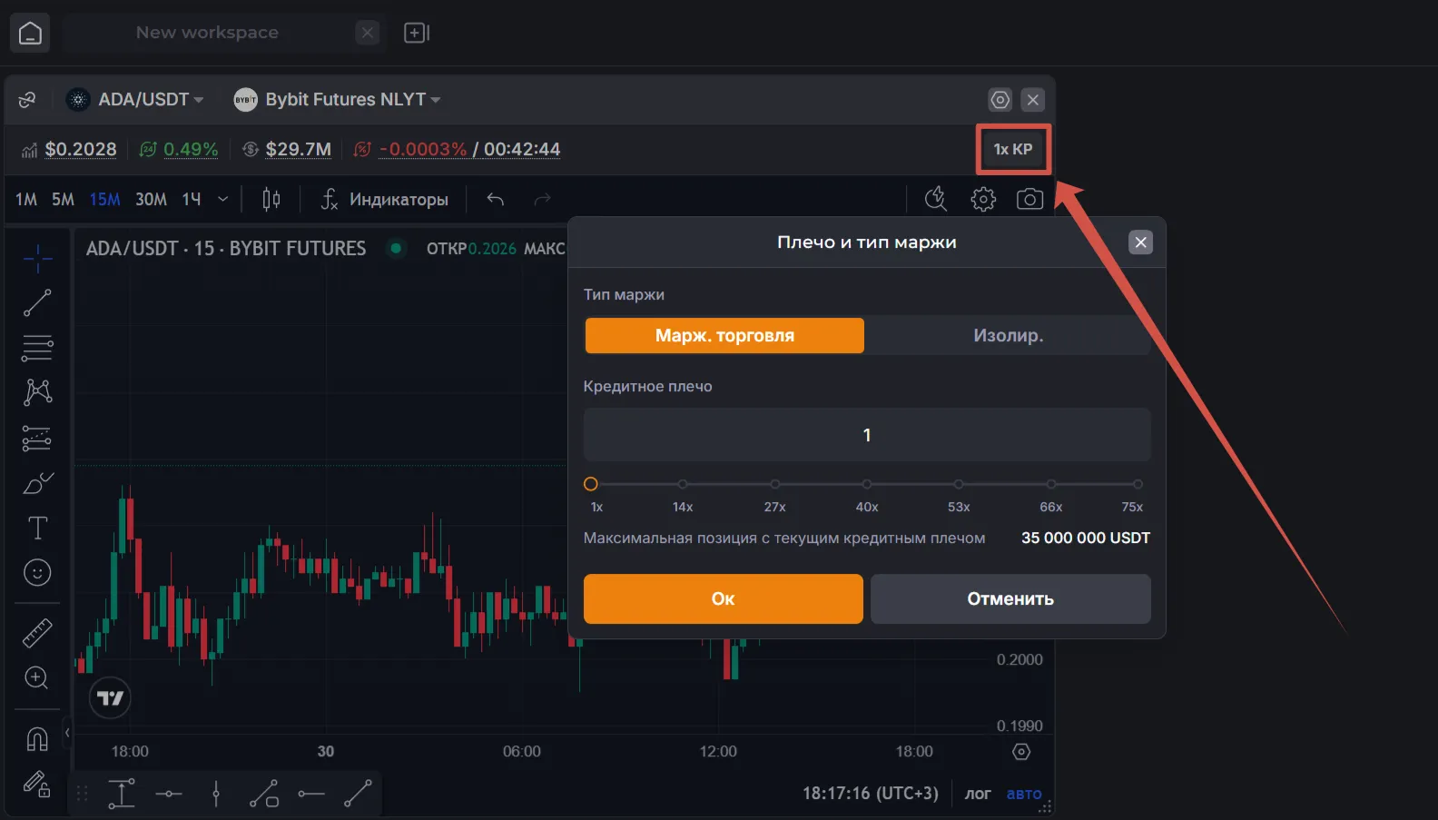Select cross margin type "Марж. торговля"

(724, 335)
